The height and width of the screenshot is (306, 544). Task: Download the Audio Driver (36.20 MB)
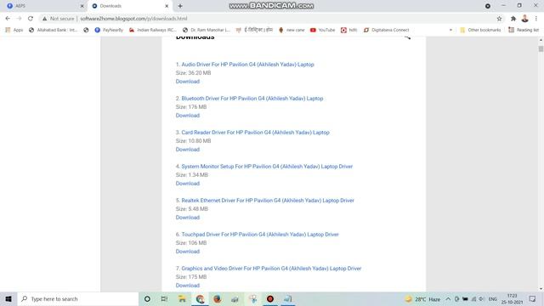click(x=187, y=82)
